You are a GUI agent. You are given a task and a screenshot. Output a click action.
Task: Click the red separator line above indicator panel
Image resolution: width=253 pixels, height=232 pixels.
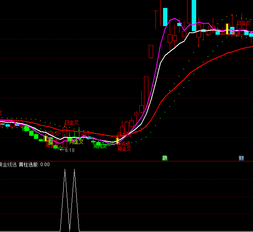(x=126, y=161)
